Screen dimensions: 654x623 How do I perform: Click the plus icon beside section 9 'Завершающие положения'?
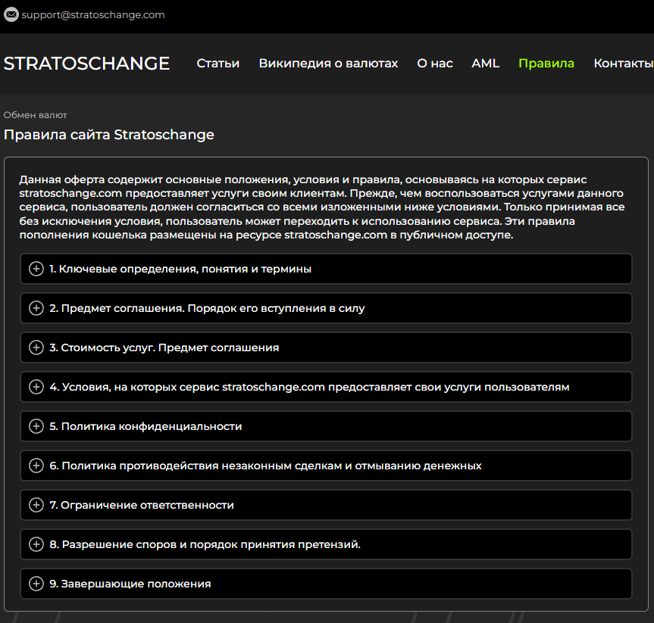36,583
